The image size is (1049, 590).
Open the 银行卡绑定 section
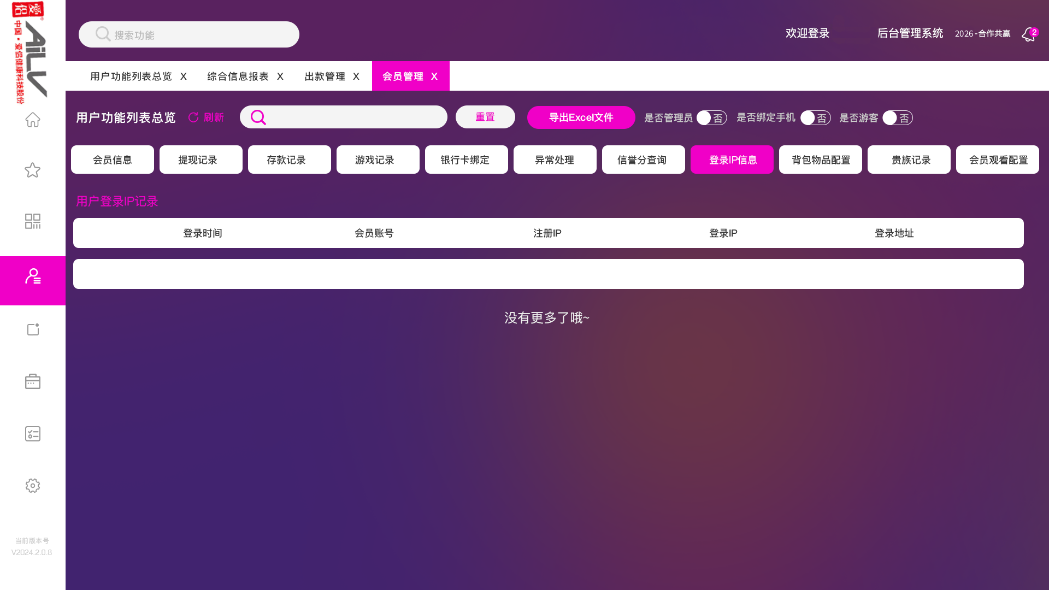(x=466, y=160)
